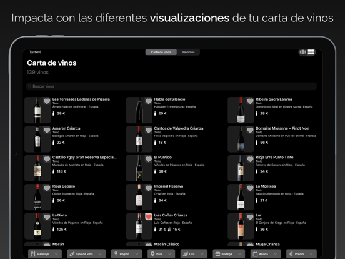
Task: Open Ribeira Sacra Lalama bottle thumbnail
Action: (x=241, y=110)
